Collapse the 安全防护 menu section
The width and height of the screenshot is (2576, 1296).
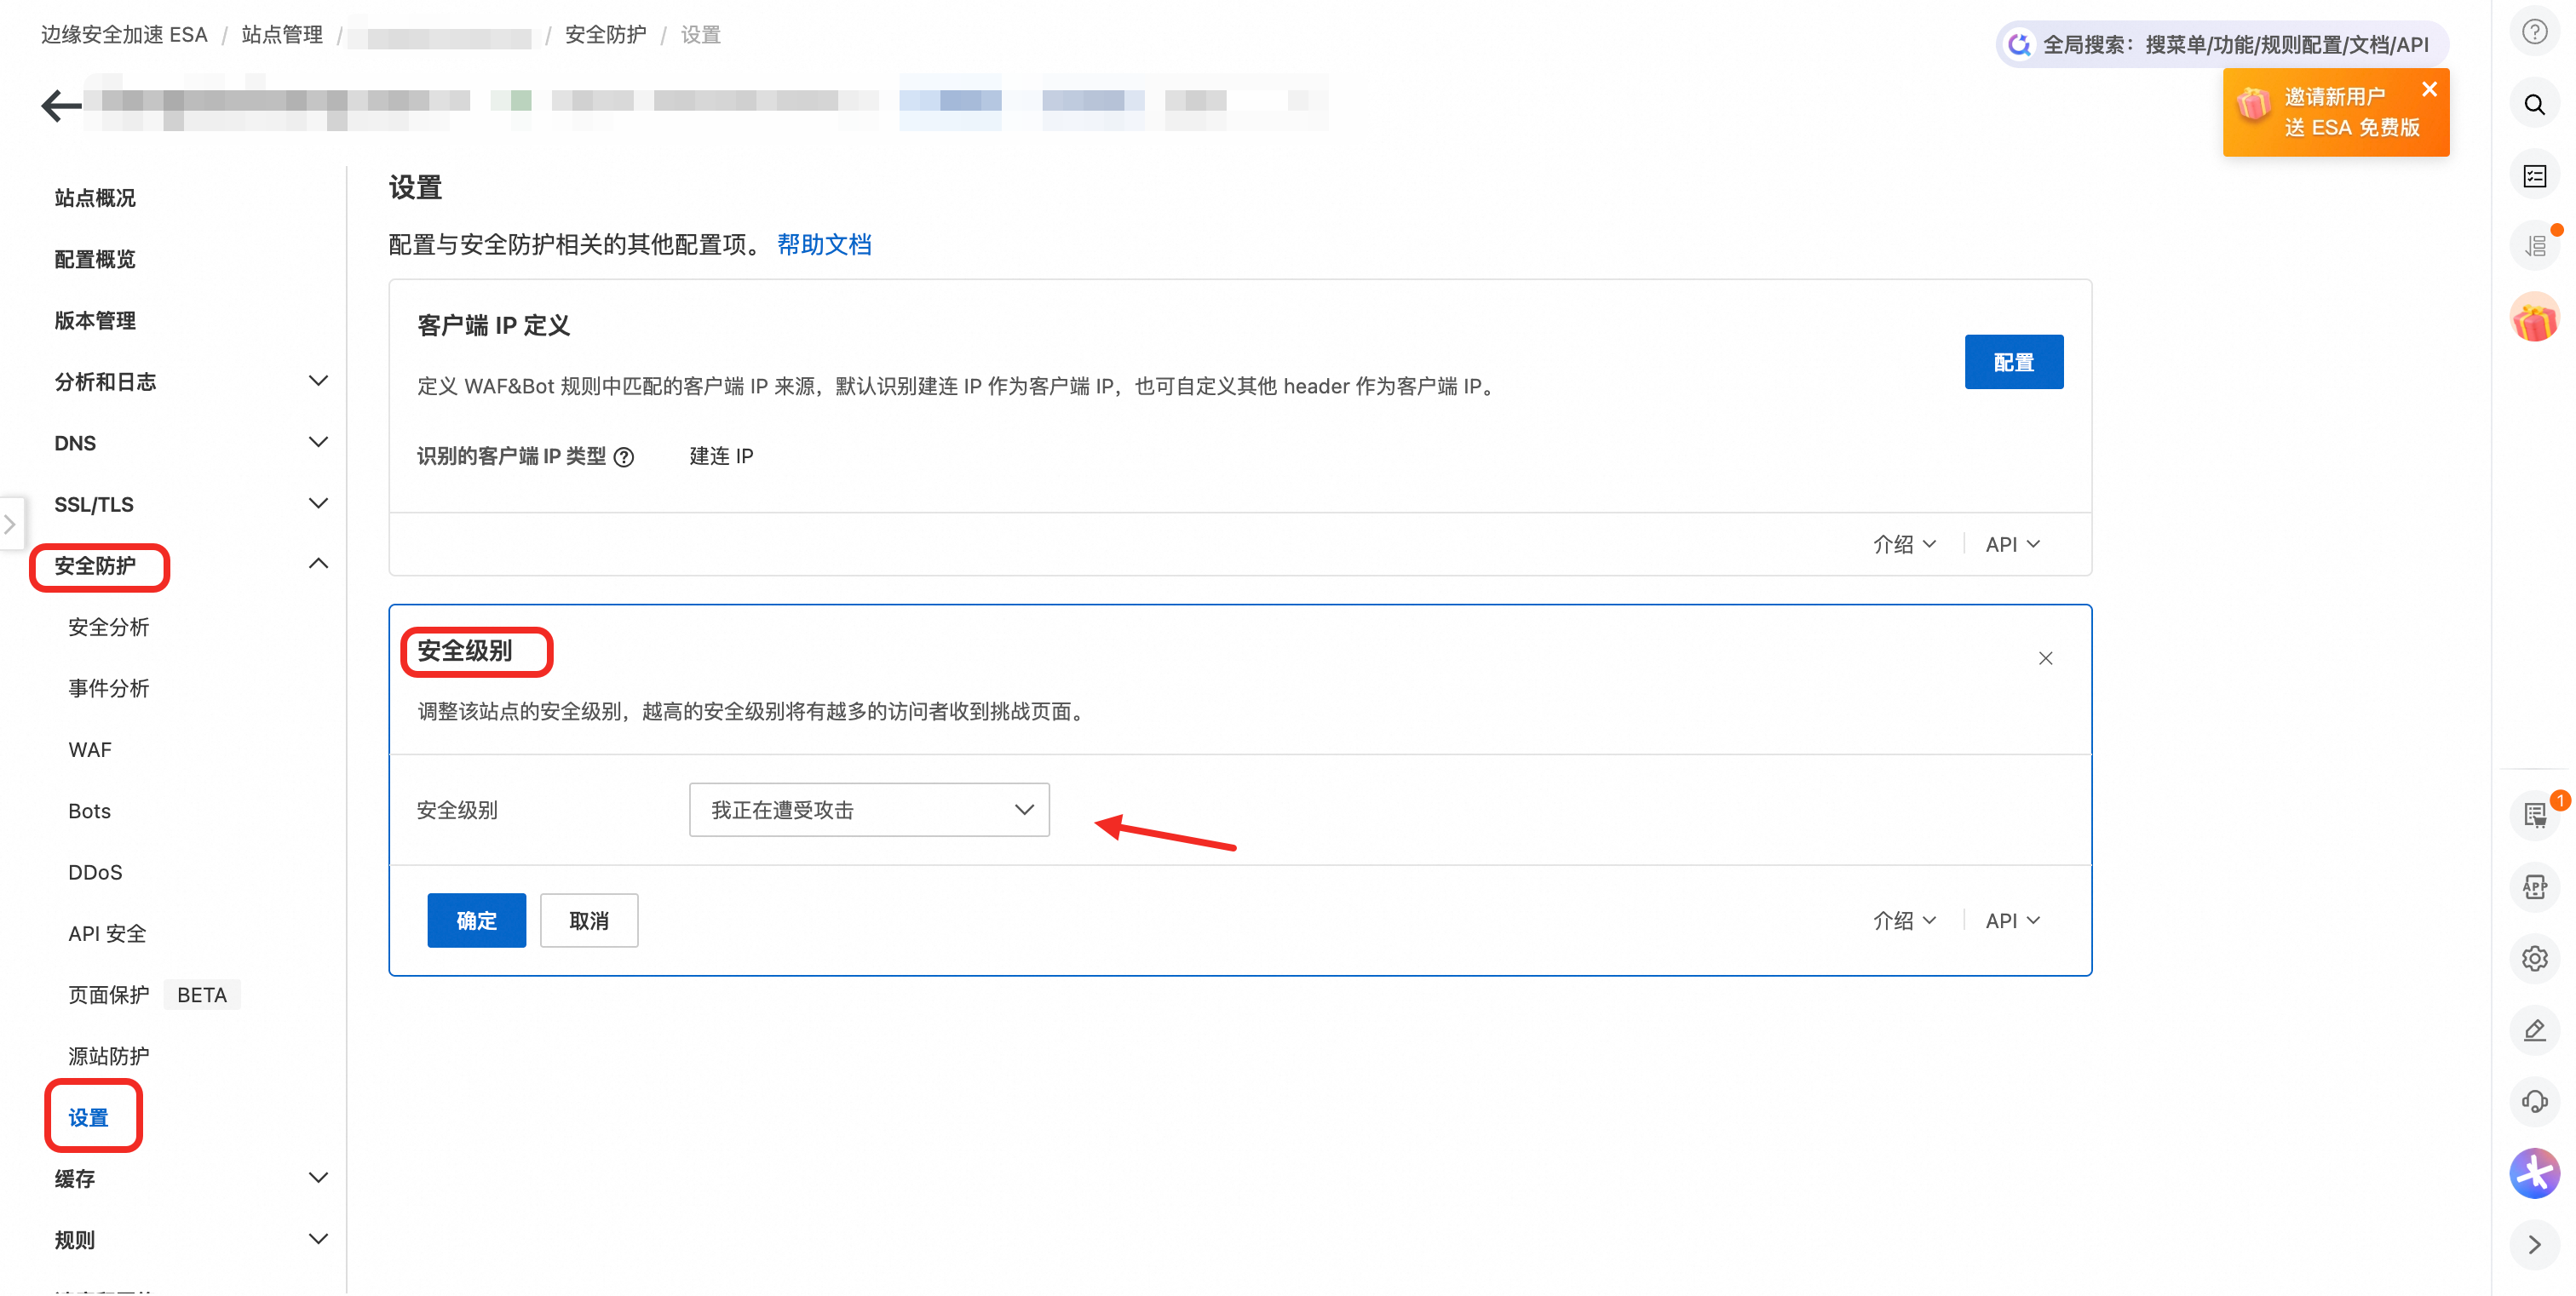pyautogui.click(x=318, y=565)
